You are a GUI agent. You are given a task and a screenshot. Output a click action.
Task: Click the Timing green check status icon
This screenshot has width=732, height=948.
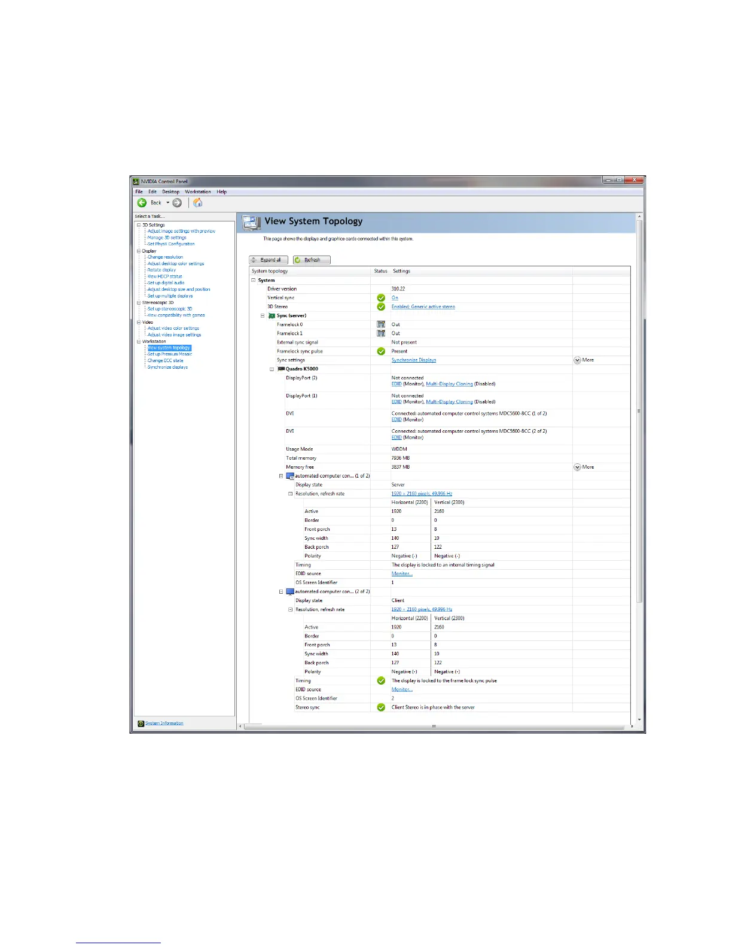(381, 680)
